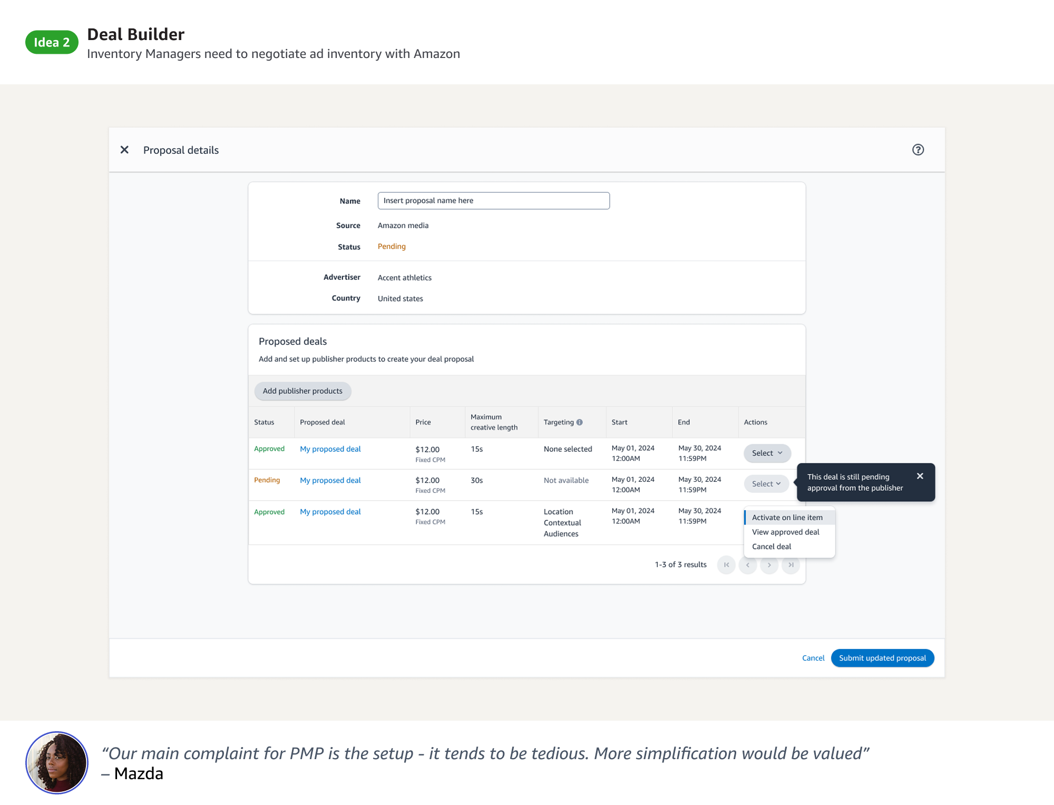This screenshot has width=1054, height=805.
Task: Click the proposal name input field
Action: tap(493, 200)
